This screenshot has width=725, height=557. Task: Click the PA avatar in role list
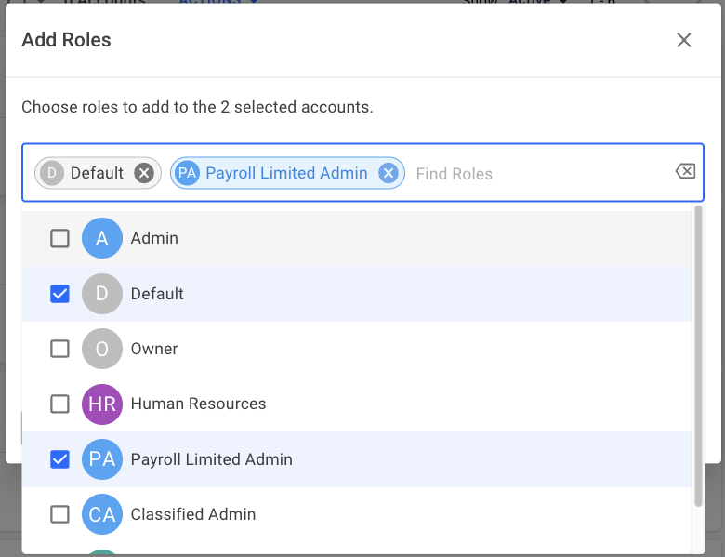point(102,459)
